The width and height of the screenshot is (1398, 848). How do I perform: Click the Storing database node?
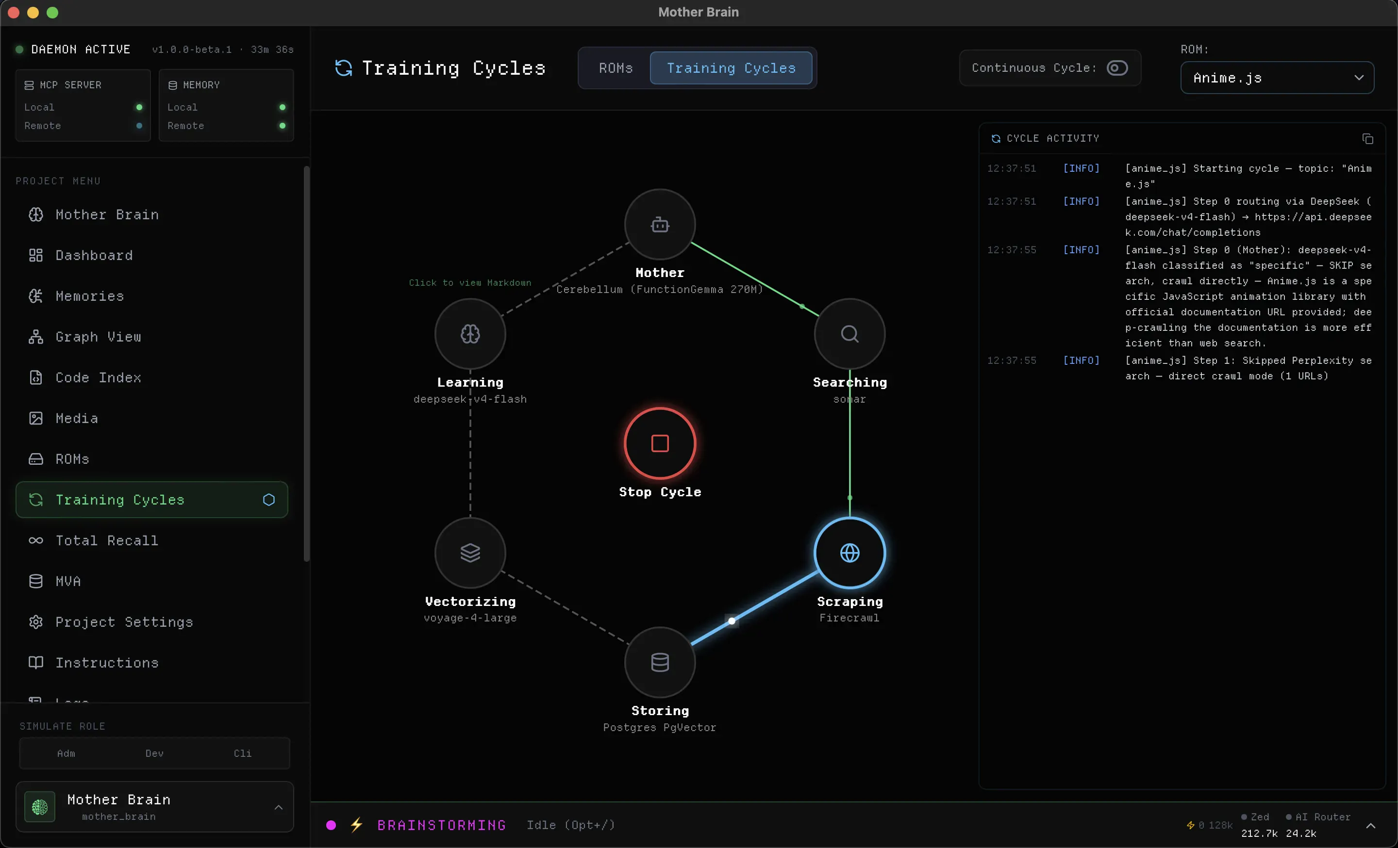coord(660,662)
